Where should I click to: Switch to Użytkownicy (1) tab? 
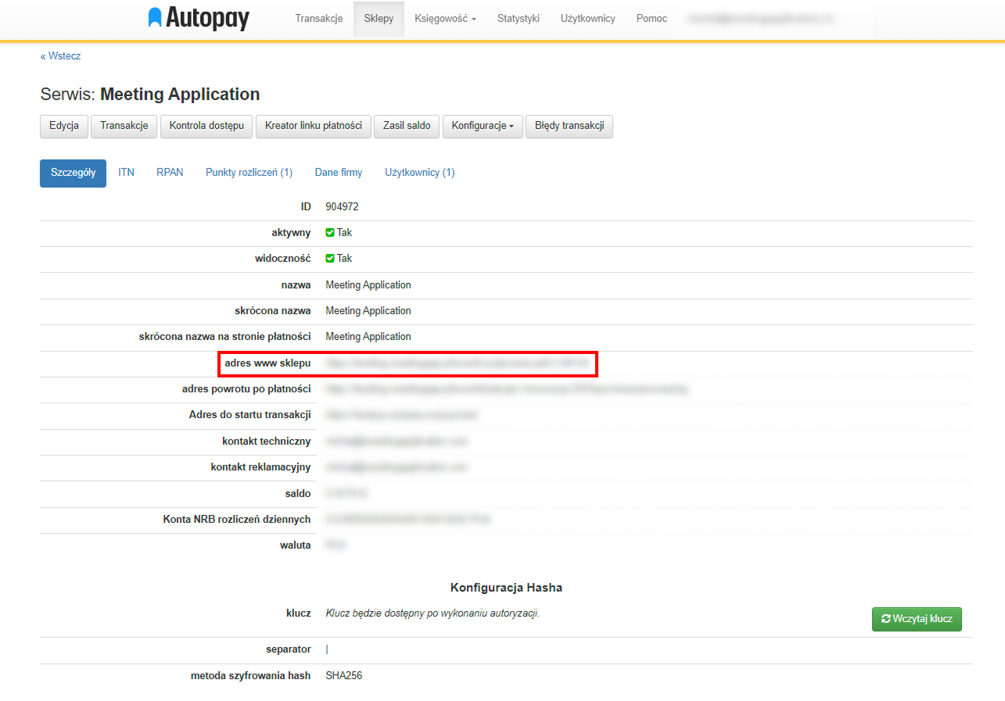[x=420, y=173]
